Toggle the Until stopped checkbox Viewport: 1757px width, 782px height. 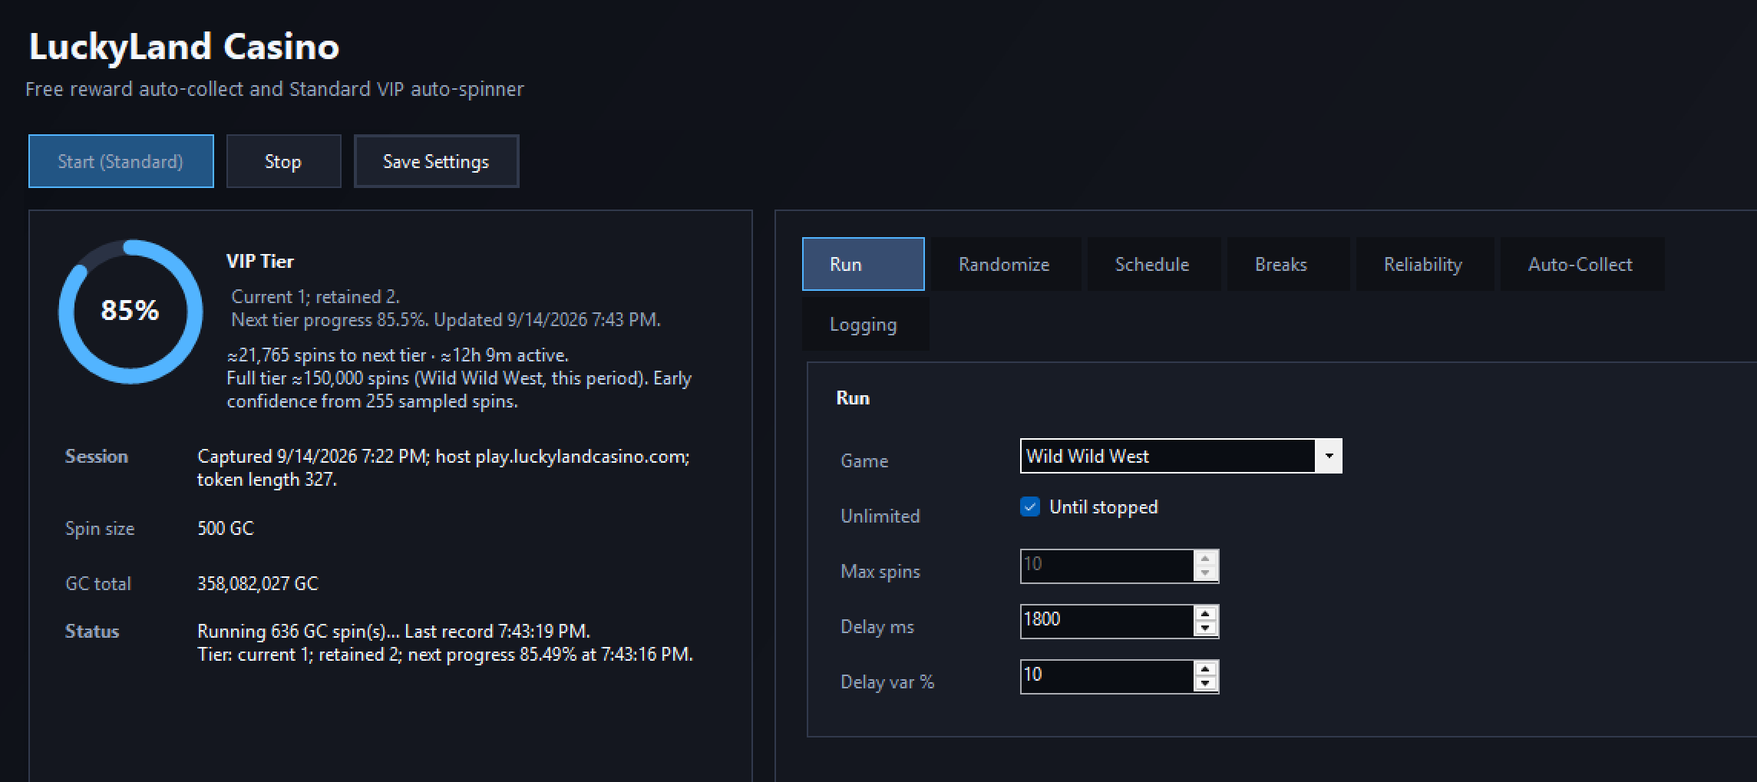click(1030, 506)
